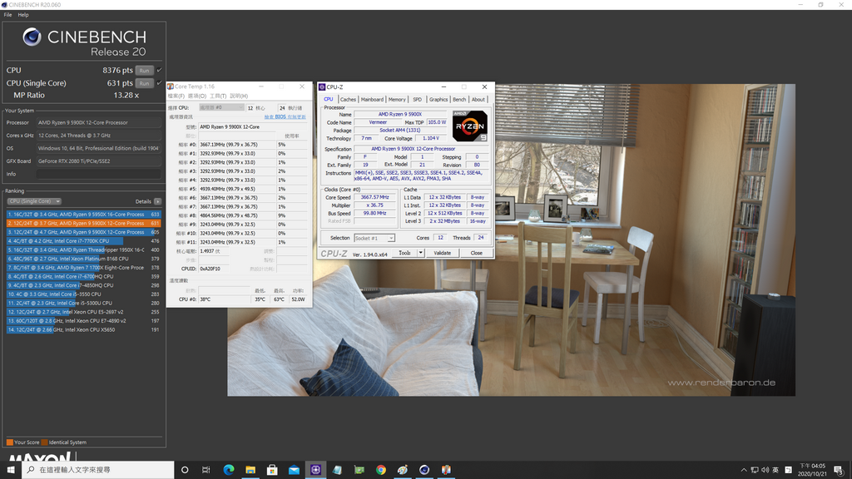Open Microsoft Store from taskbar
The height and width of the screenshot is (479, 852).
click(272, 470)
